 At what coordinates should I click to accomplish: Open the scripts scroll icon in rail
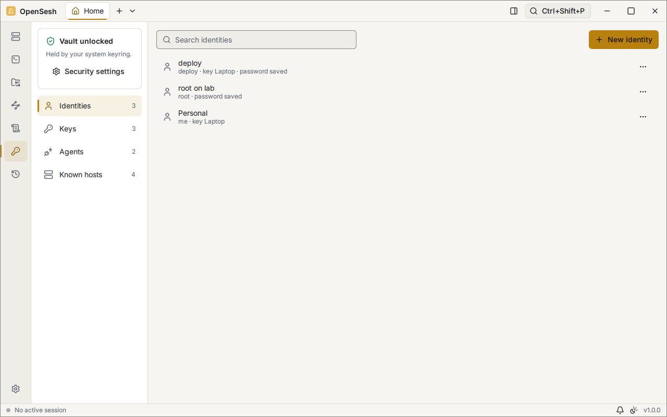(x=16, y=128)
